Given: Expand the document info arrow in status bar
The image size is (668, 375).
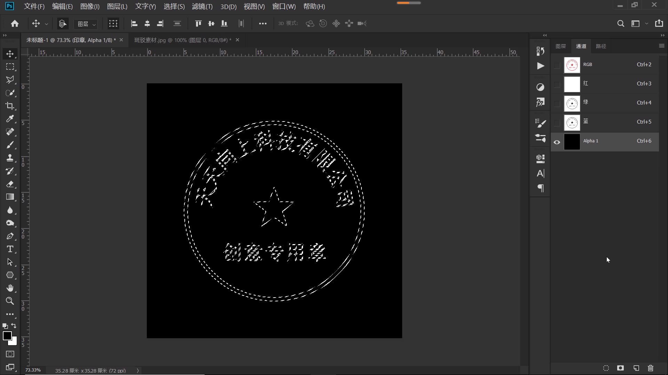Looking at the screenshot, I should pyautogui.click(x=137, y=370).
